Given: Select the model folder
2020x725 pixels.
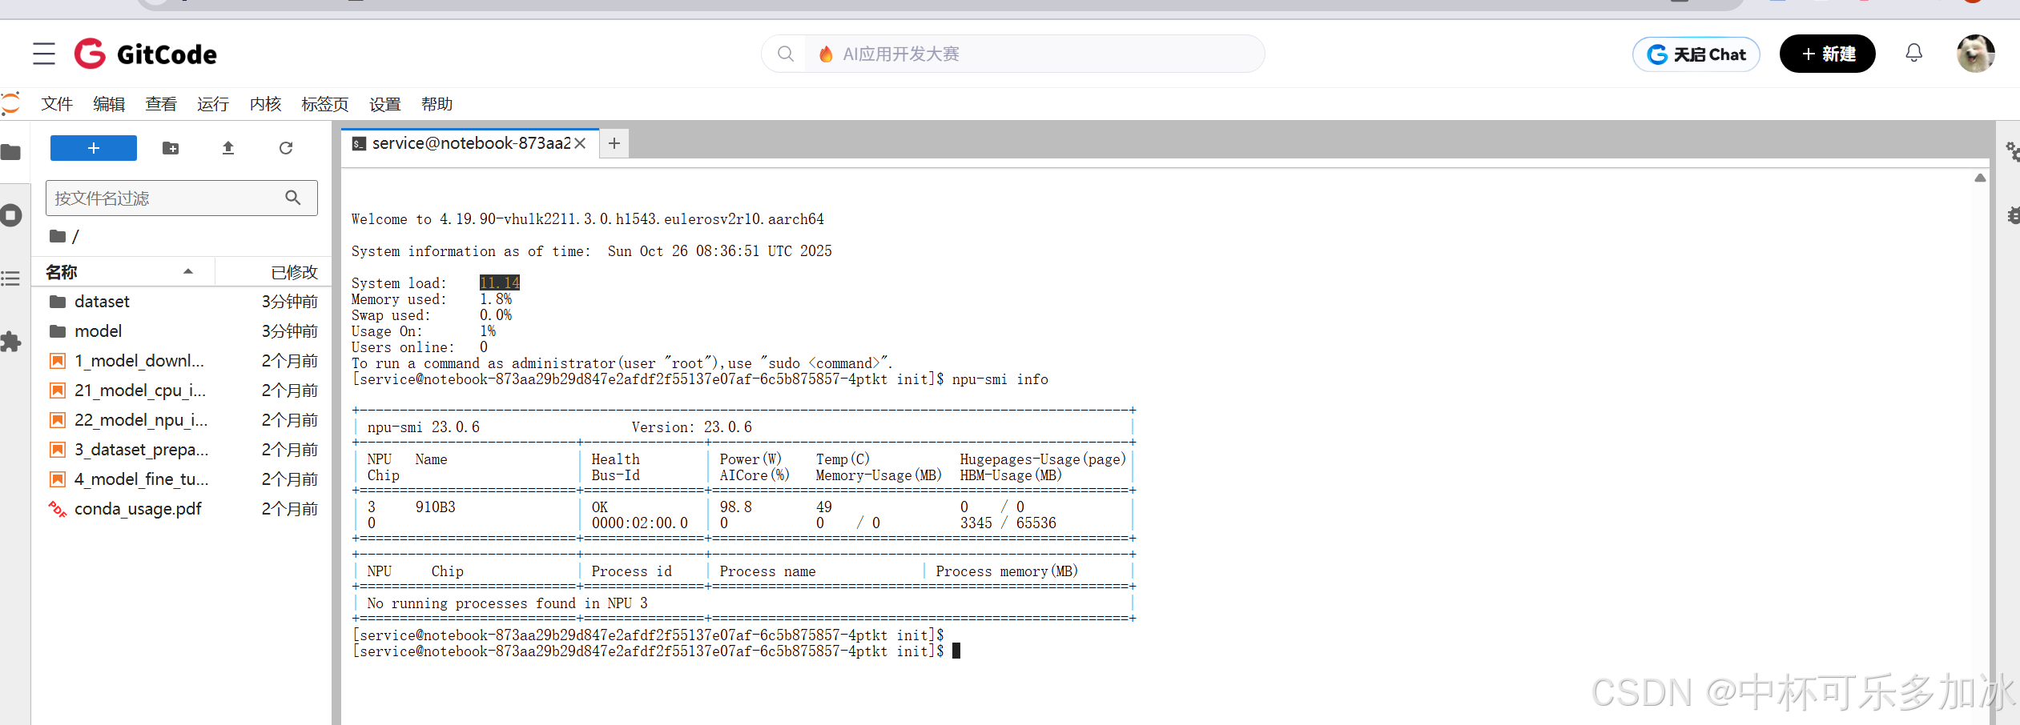Looking at the screenshot, I should coord(183,331).
